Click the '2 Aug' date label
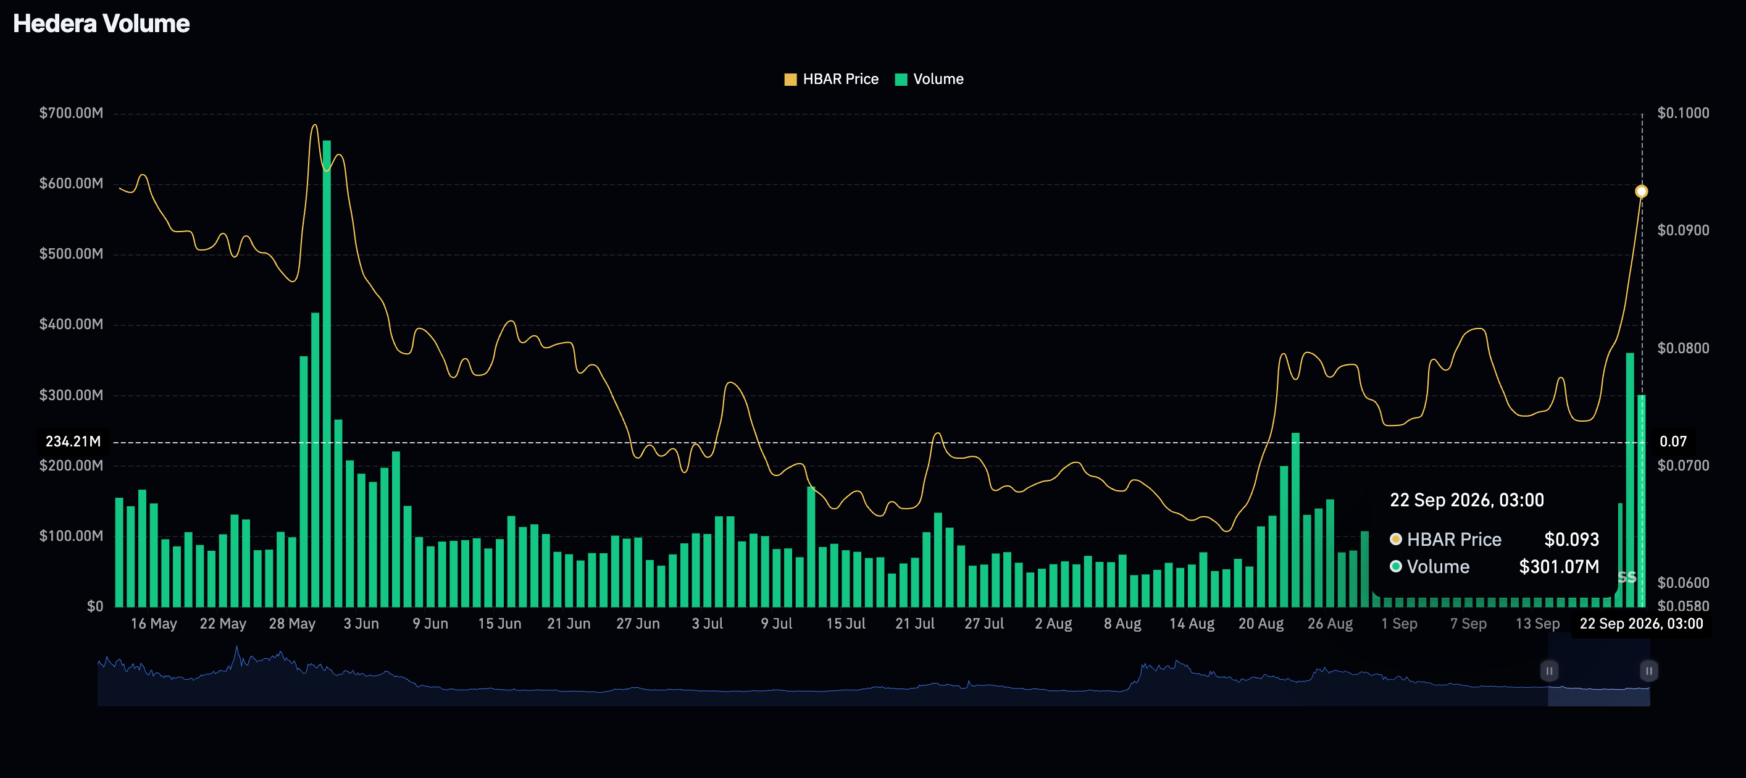Viewport: 1746px width, 778px height. [x=1053, y=624]
